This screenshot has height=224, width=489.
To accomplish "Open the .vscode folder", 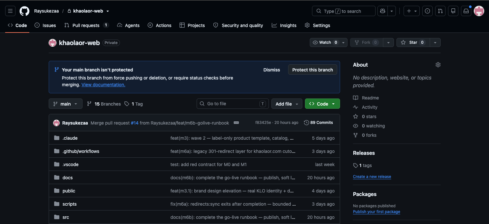I will pos(71,164).
